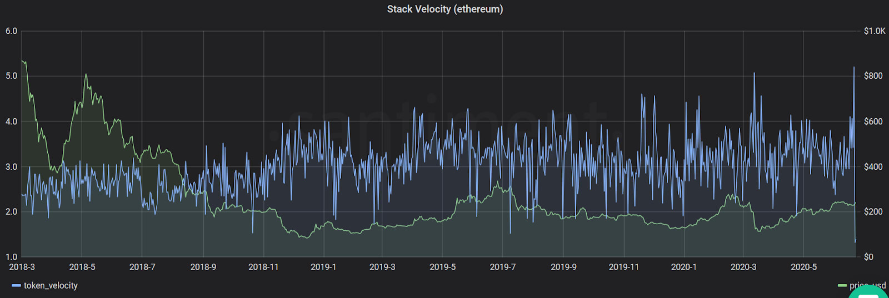The width and height of the screenshot is (889, 298).
Task: Select the 2019-5 x-axis date label
Action: click(x=443, y=267)
